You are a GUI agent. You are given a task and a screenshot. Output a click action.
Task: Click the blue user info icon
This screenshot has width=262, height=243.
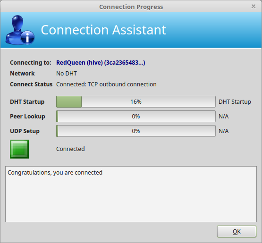20,30
